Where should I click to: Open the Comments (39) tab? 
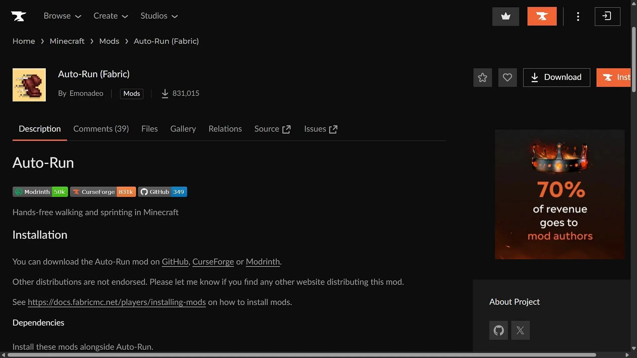[x=101, y=129]
